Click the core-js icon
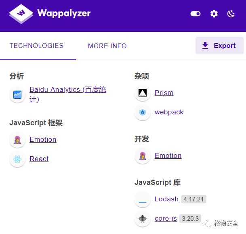The image size is (246, 234). [143, 219]
